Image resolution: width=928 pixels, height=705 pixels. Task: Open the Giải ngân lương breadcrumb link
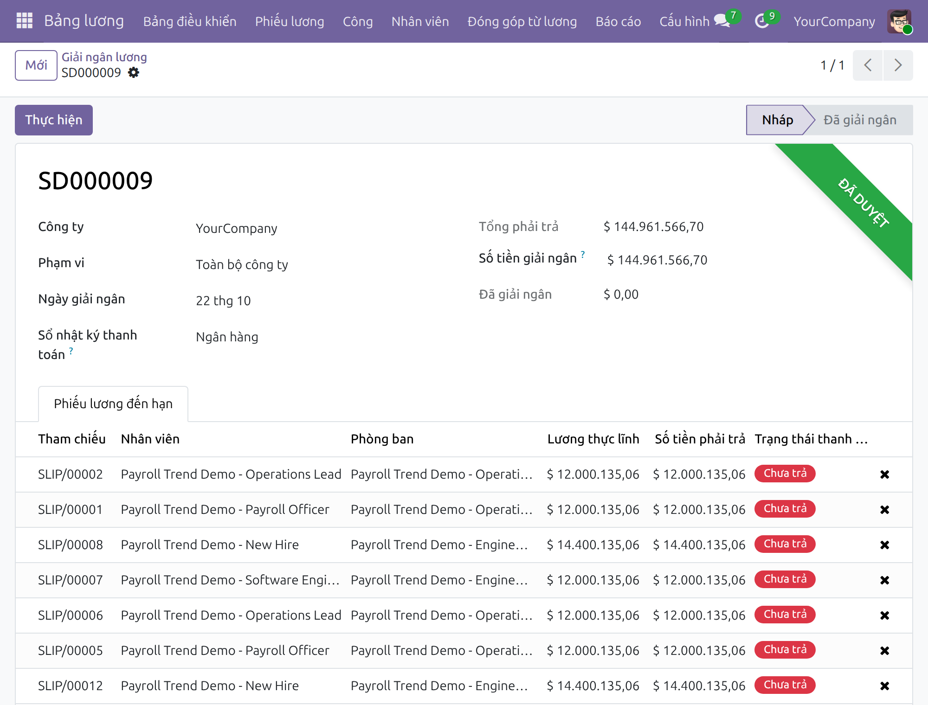[104, 57]
